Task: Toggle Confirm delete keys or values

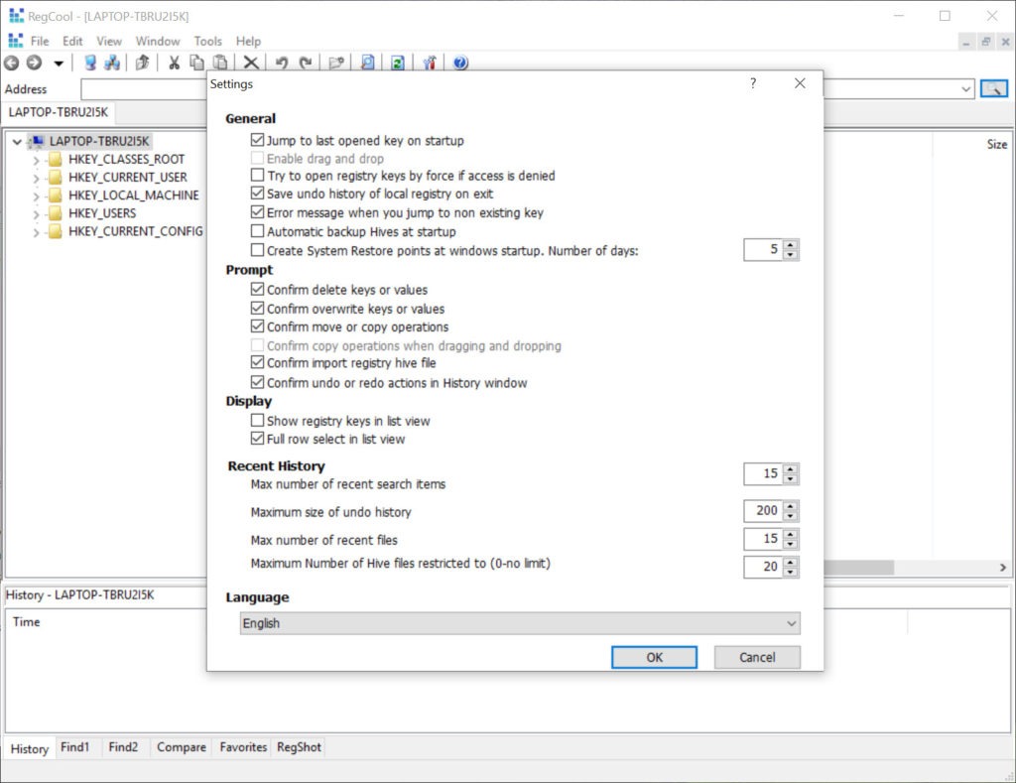Action: 257,289
